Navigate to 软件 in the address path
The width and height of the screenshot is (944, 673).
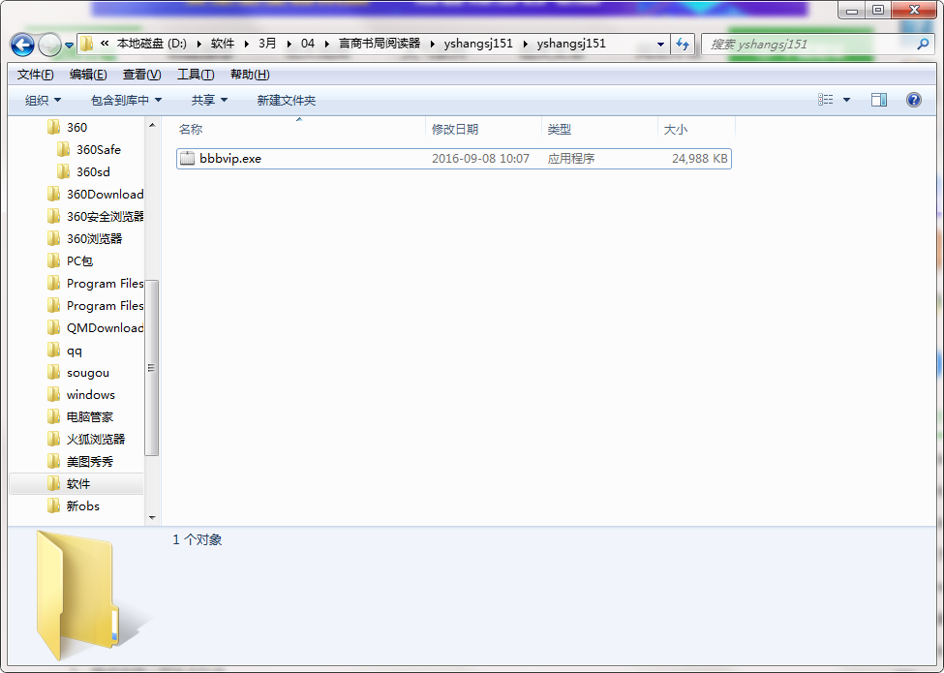(223, 44)
